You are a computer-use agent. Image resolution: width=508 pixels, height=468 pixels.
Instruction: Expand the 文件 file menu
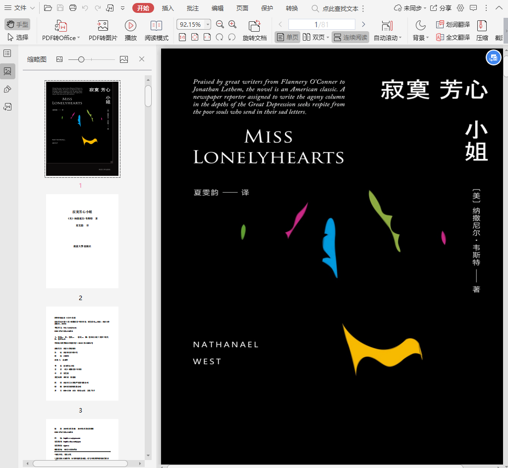[20, 8]
